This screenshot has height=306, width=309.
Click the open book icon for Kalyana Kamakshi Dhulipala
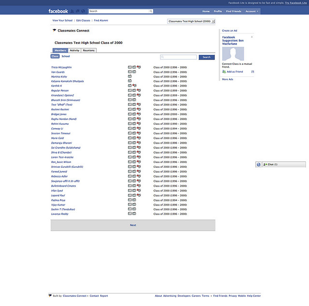(x=130, y=81)
